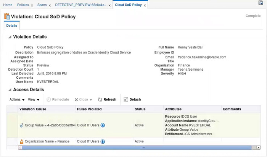The image size is (267, 157).
Task: Switch to the Scans tab
Action: tap(42, 5)
